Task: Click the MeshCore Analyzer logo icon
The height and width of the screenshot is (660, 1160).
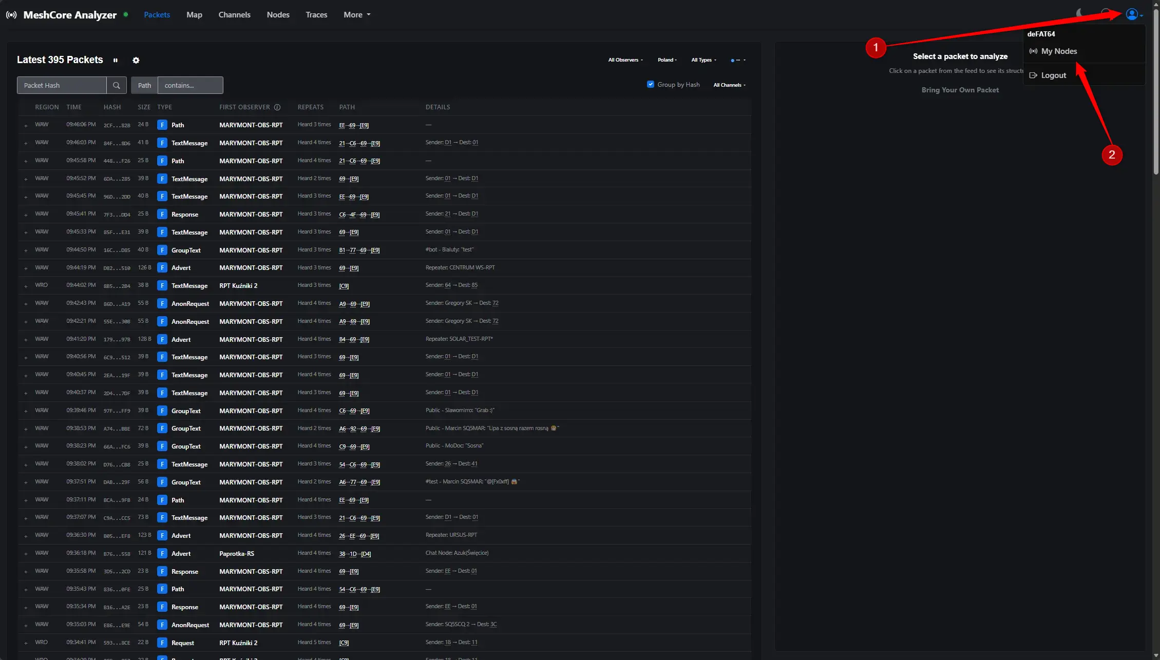Action: tap(11, 15)
